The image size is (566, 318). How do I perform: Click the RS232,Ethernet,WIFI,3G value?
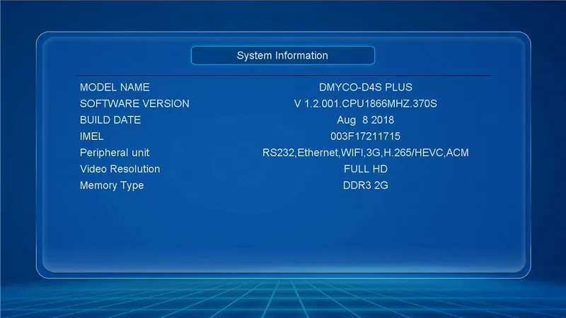(x=365, y=153)
